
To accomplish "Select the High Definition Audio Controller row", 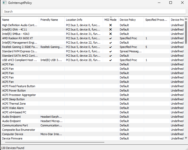I will 92,25.
